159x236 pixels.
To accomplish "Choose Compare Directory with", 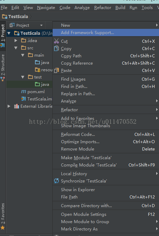I will coord(106,206).
